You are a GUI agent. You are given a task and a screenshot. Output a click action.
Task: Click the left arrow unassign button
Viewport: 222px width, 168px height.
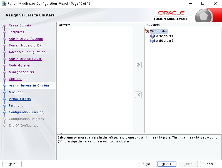tap(138, 95)
